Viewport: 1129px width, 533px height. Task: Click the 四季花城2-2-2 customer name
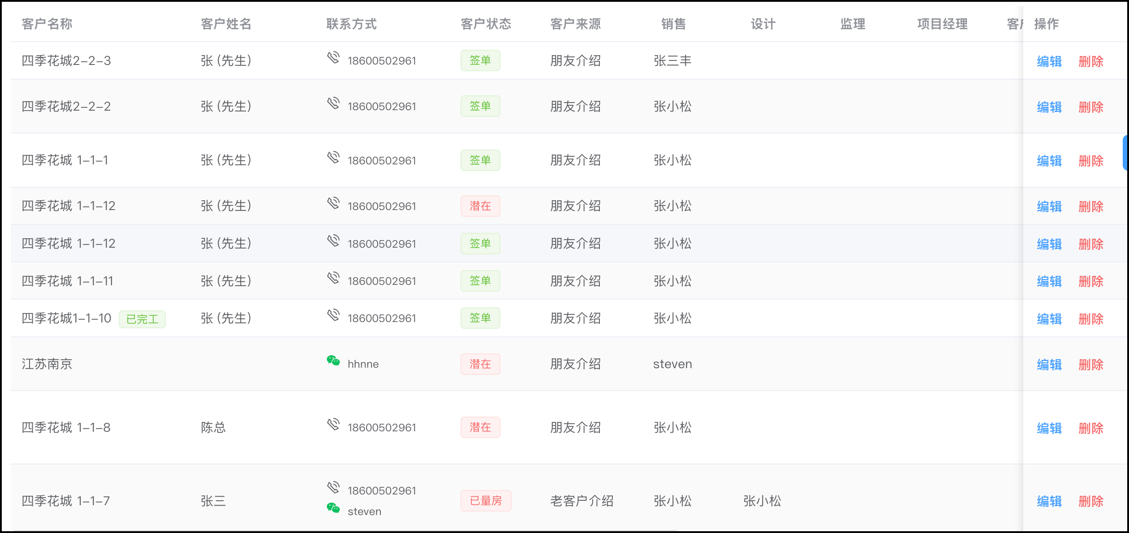point(66,106)
